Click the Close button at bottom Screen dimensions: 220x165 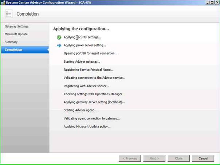tap(178, 158)
